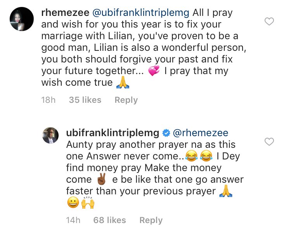Screen dimensions: 291x244
Task: Reply to rhemezee's comment
Action: point(126,100)
